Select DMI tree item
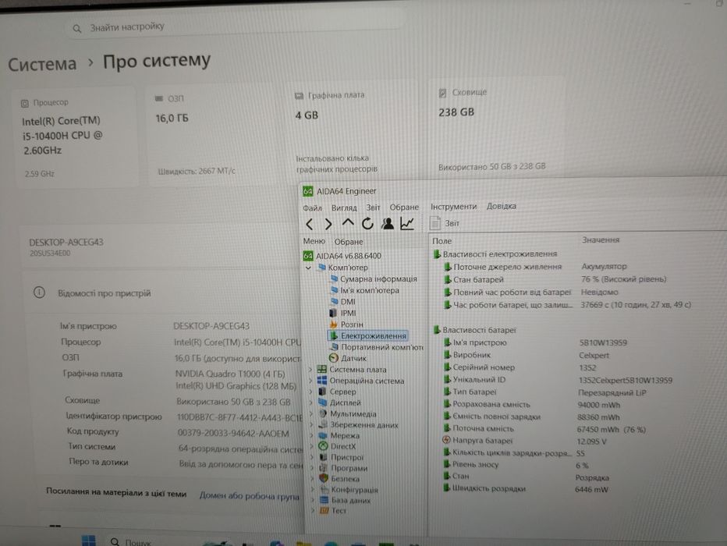The width and height of the screenshot is (727, 546). point(342,302)
